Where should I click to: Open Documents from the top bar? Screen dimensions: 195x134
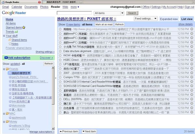(31, 7)
